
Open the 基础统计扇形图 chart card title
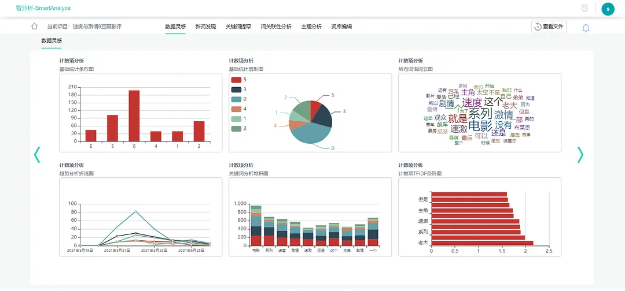(246, 69)
